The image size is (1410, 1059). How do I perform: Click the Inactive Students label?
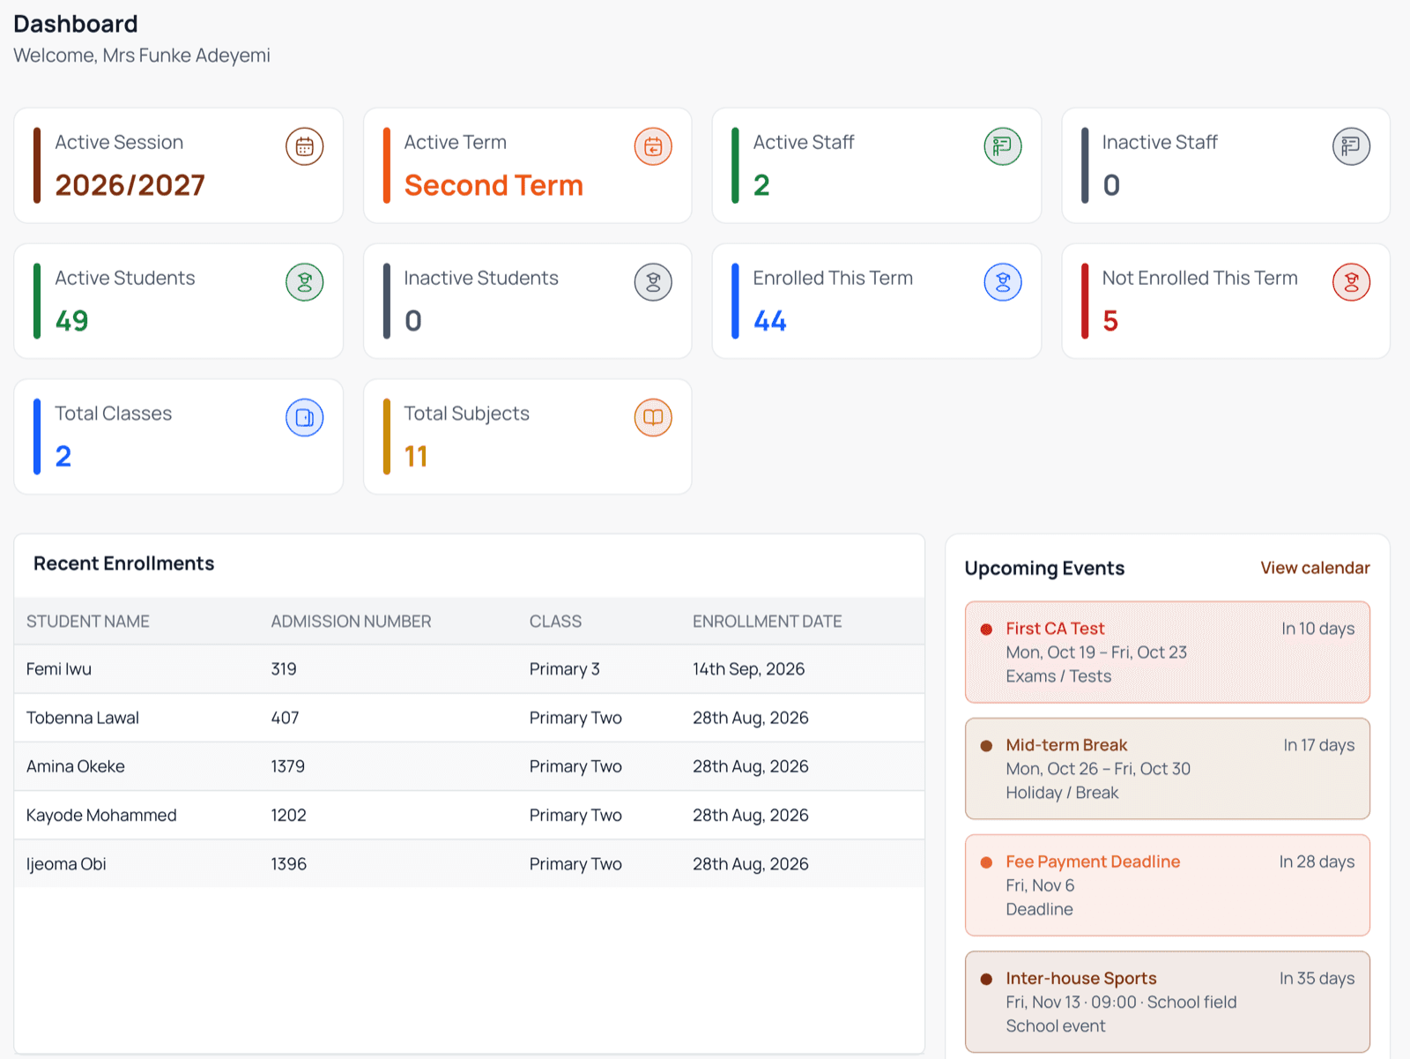pyautogui.click(x=481, y=278)
